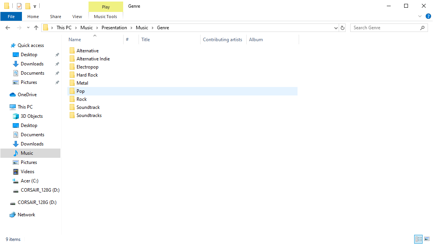433x244 pixels.
Task: Open the Customize Quick Access Toolbar dropdown
Action: [x=35, y=6]
